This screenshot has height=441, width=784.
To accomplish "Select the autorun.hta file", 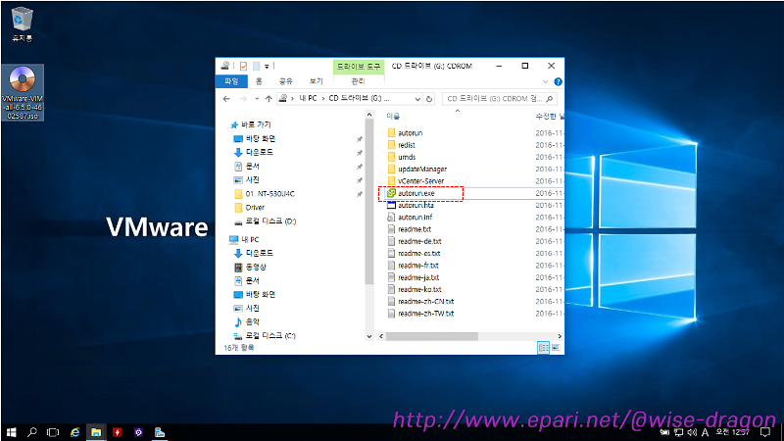I will pos(416,205).
